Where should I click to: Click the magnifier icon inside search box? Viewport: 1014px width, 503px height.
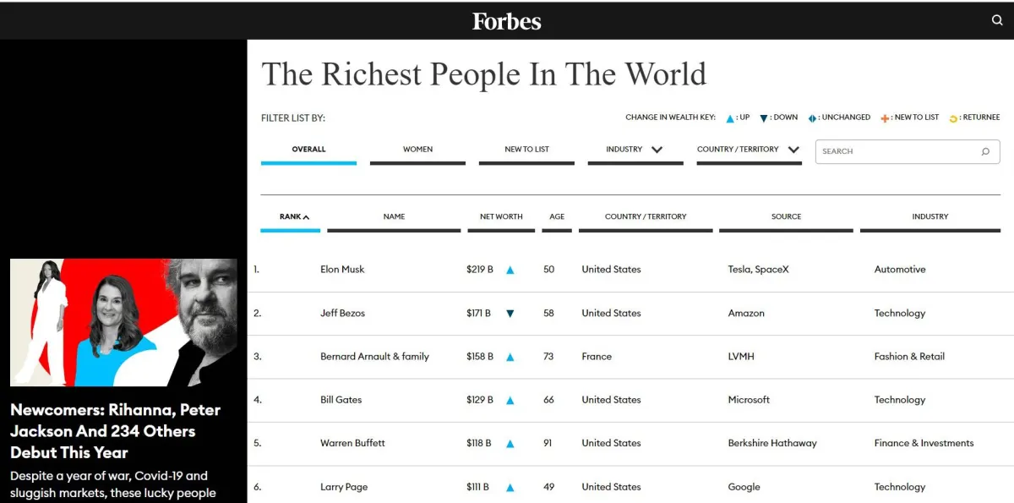985,151
